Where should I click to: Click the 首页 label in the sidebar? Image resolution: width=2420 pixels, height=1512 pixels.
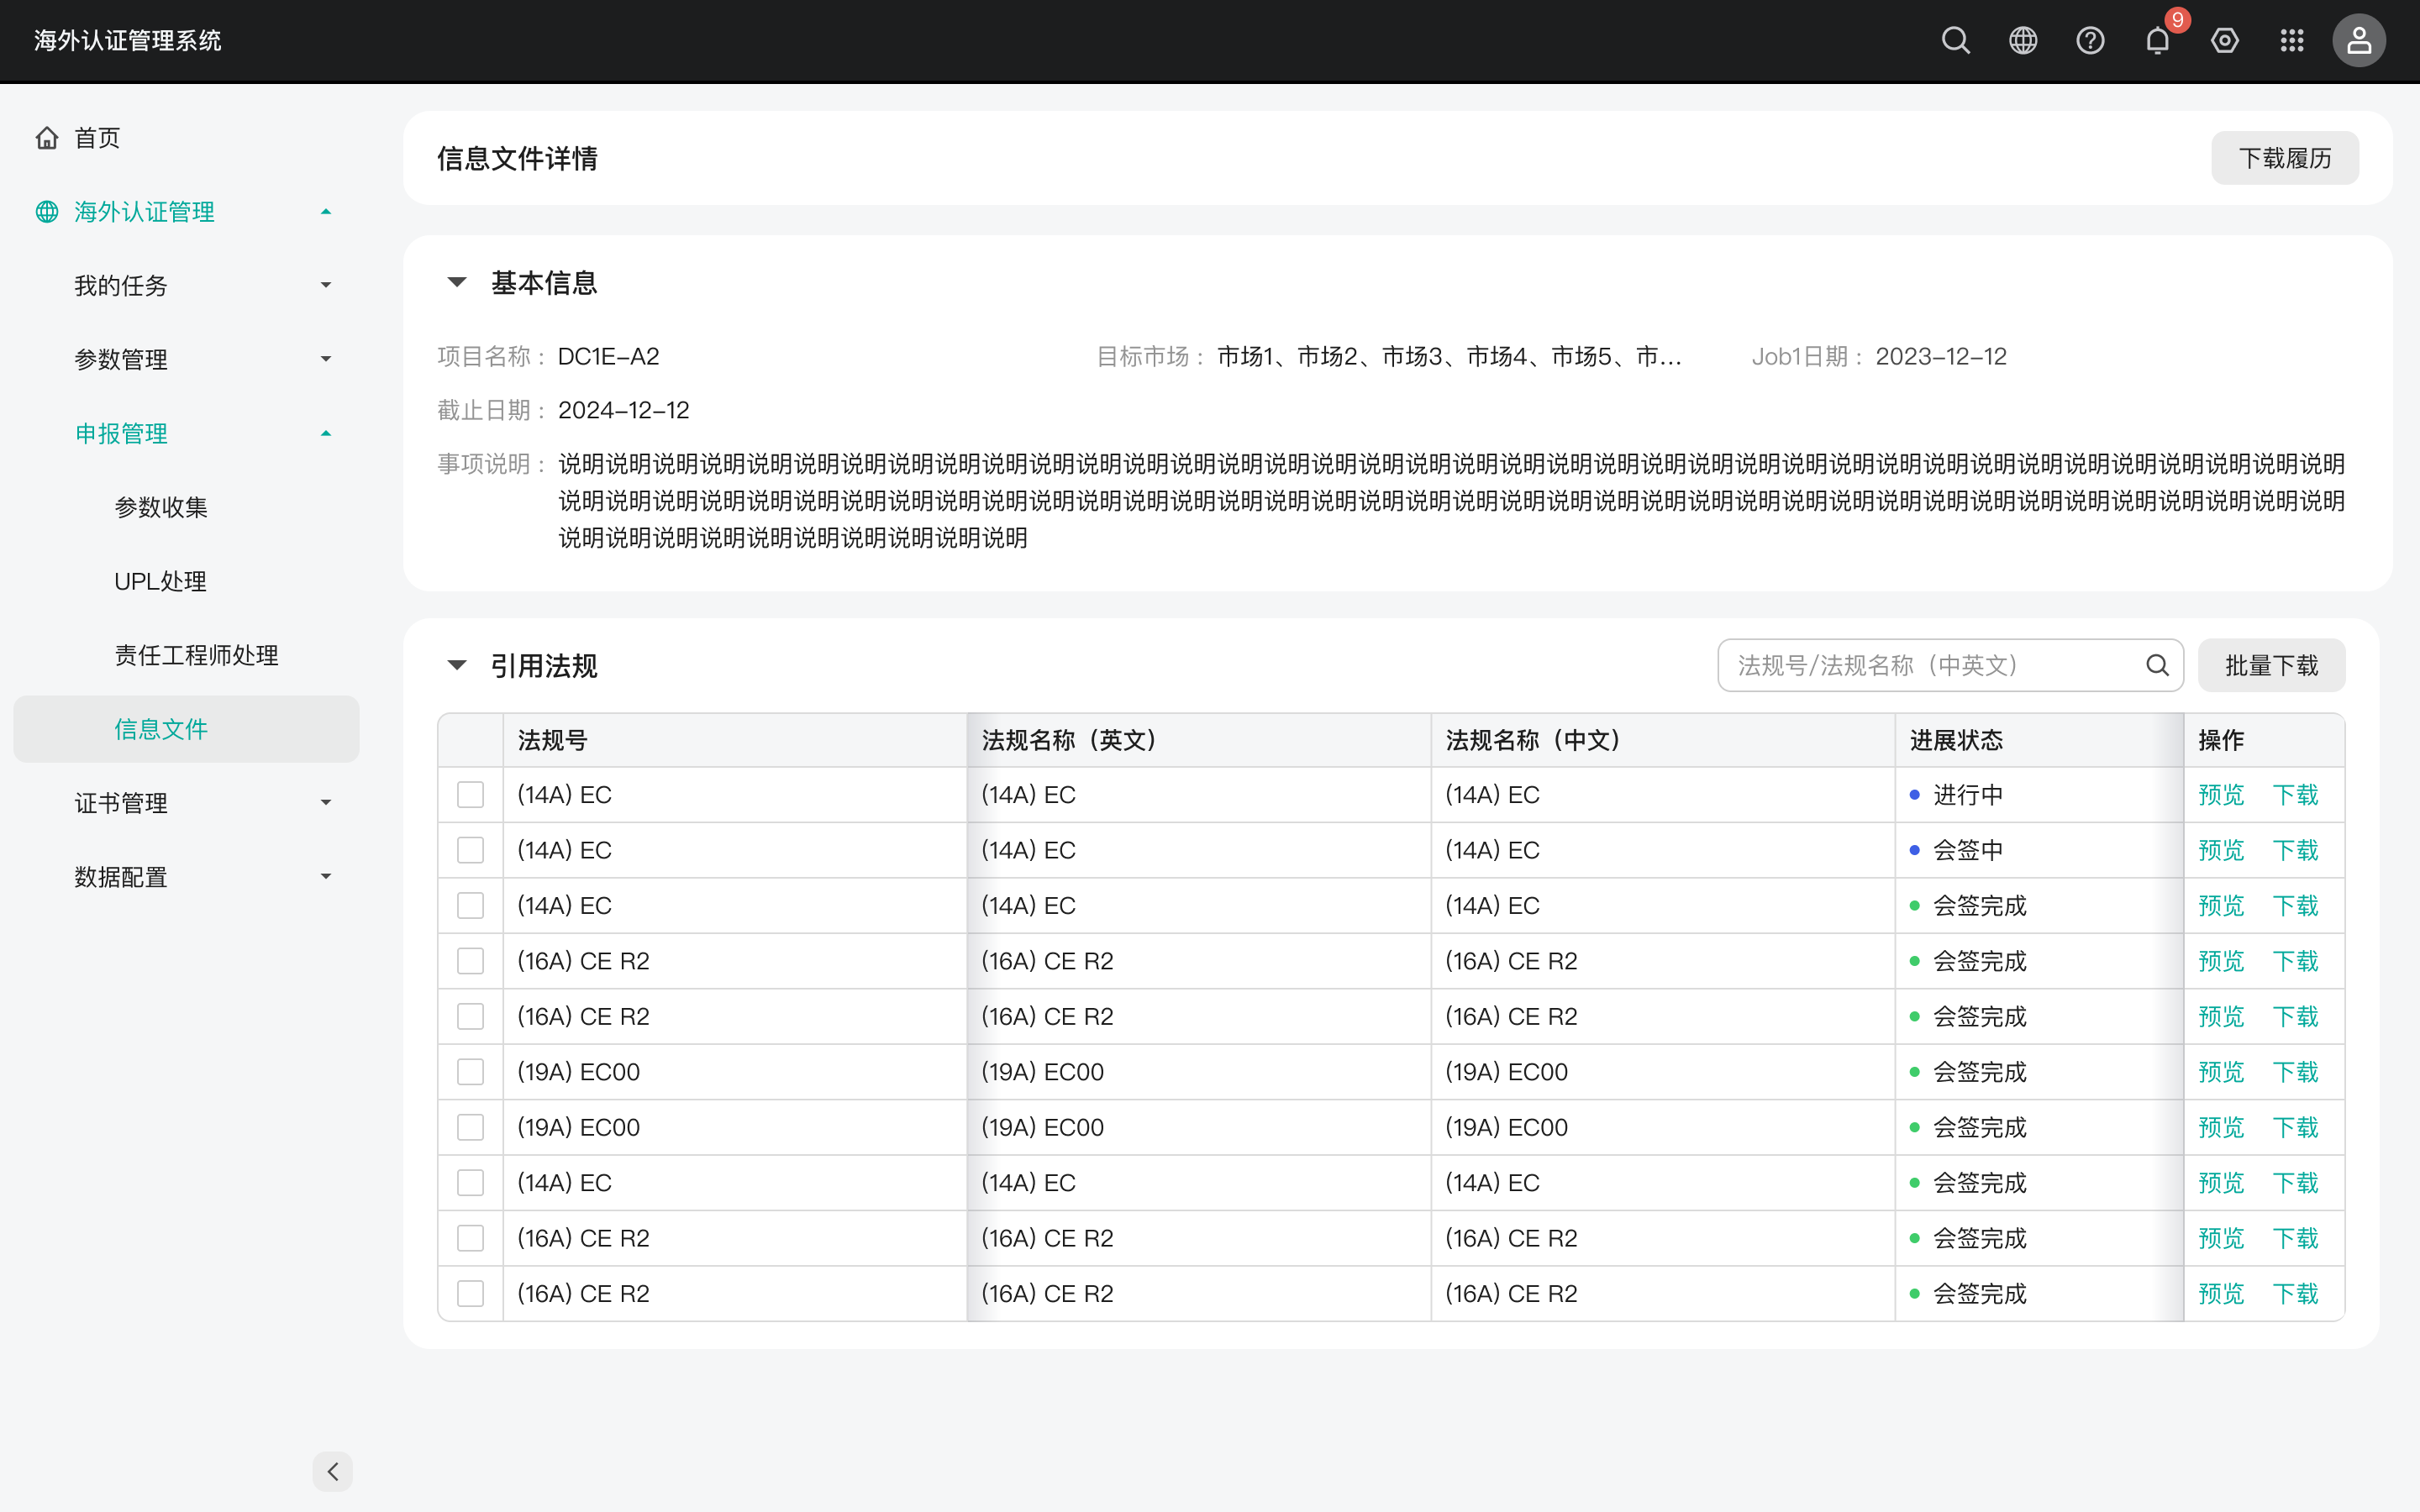point(98,137)
